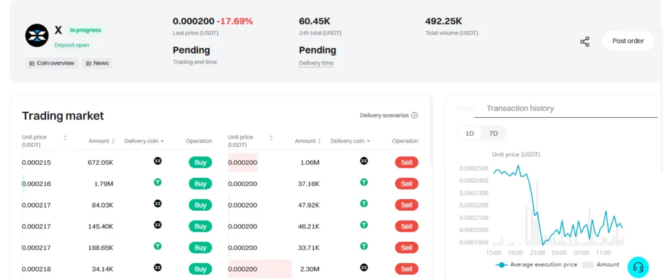Screen dimensions: 663x280
Task: Click the X coin logo
Action: [x=37, y=36]
